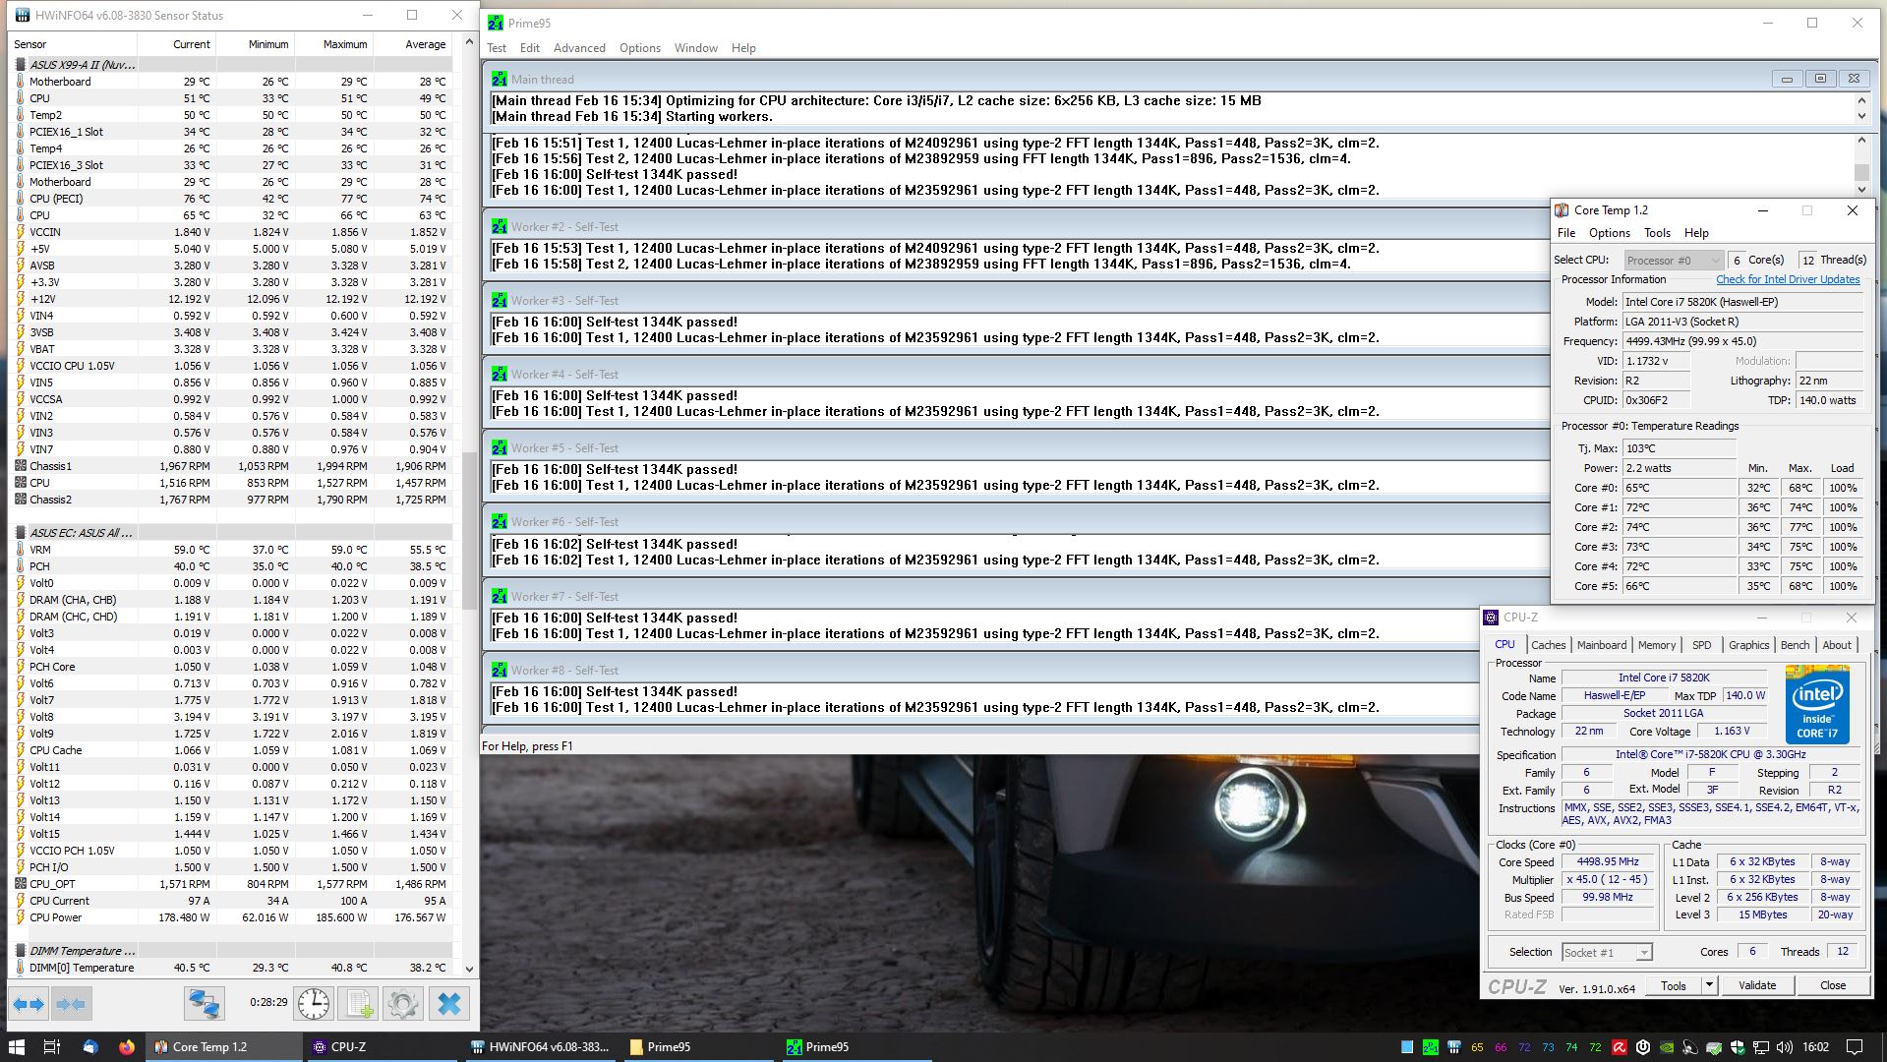This screenshot has width=1887, height=1062.
Task: Expand the Tools dropdown arrow in CPU-Z
Action: [x=1708, y=985]
